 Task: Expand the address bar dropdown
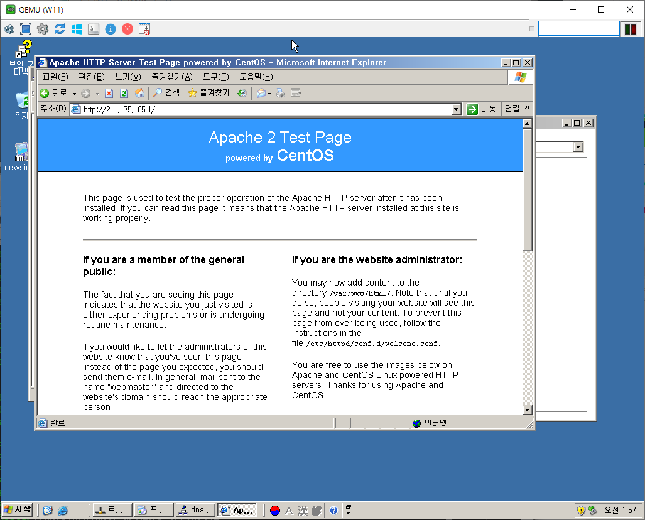tap(456, 109)
